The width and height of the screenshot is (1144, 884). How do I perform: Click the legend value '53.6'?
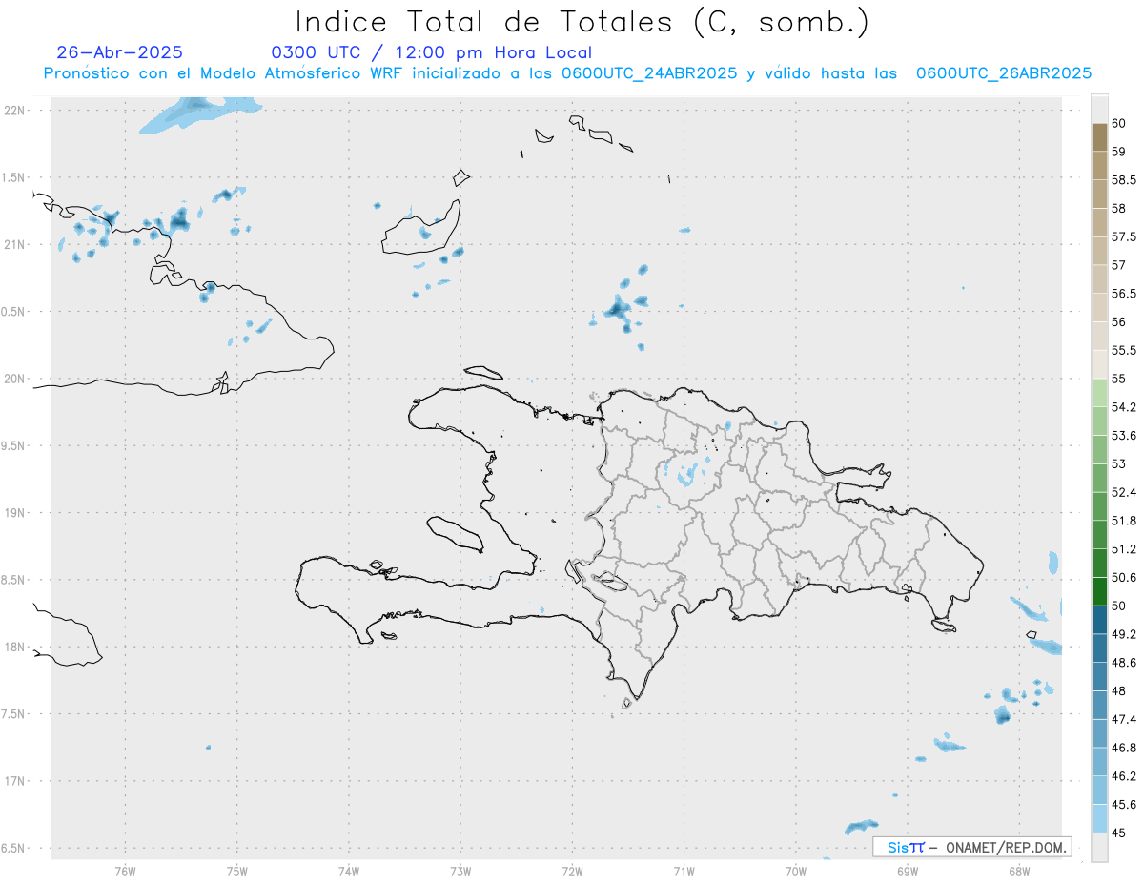1123,435
